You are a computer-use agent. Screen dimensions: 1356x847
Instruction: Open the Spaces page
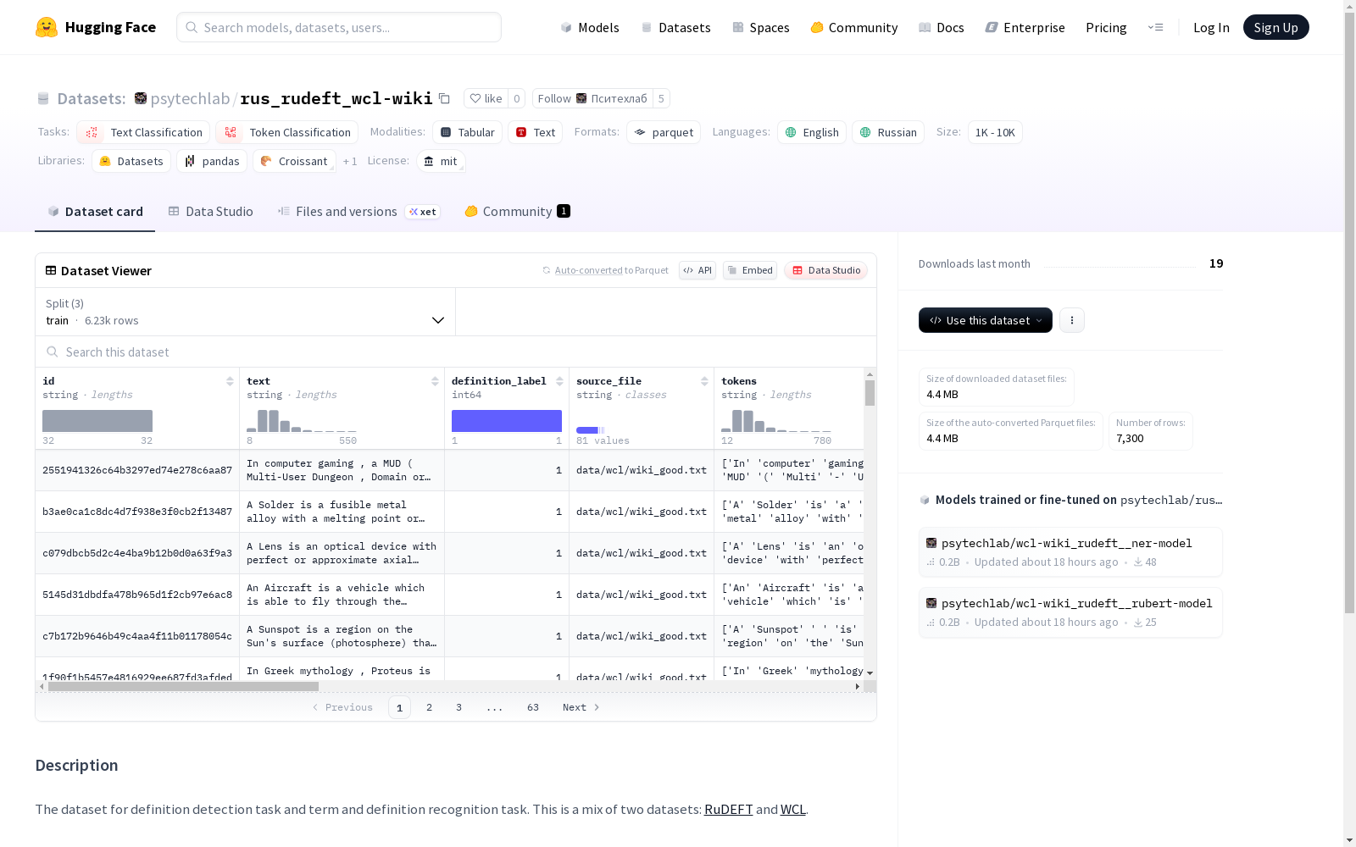pyautogui.click(x=761, y=27)
